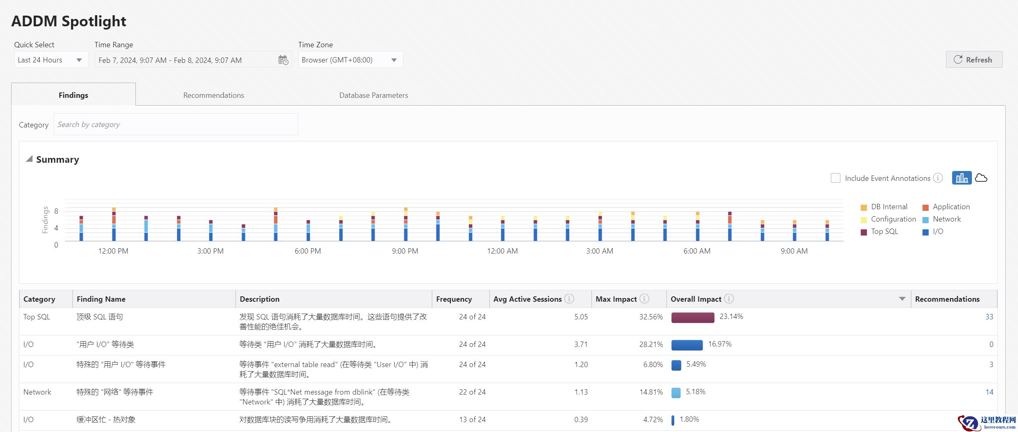Click the Search by category field
Viewport: 1018px width, 432px height.
tap(176, 125)
